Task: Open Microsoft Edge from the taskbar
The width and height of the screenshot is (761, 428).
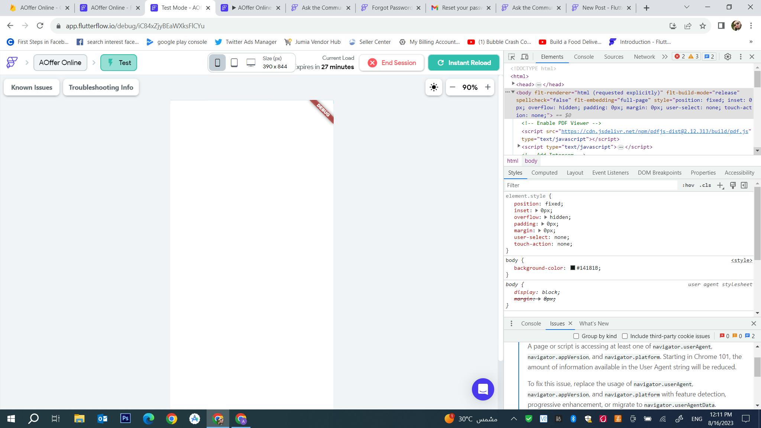Action: (148, 419)
